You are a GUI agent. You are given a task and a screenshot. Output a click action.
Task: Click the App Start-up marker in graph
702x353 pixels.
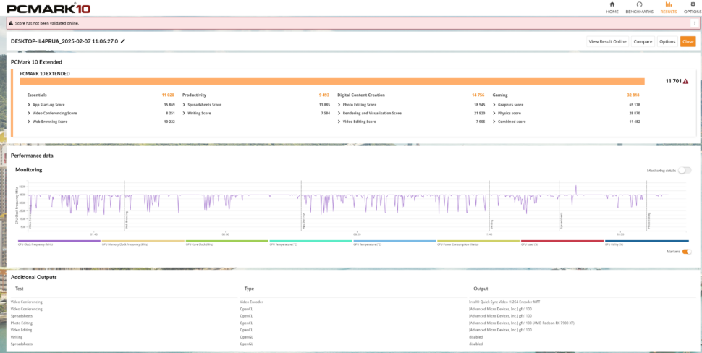click(303, 221)
